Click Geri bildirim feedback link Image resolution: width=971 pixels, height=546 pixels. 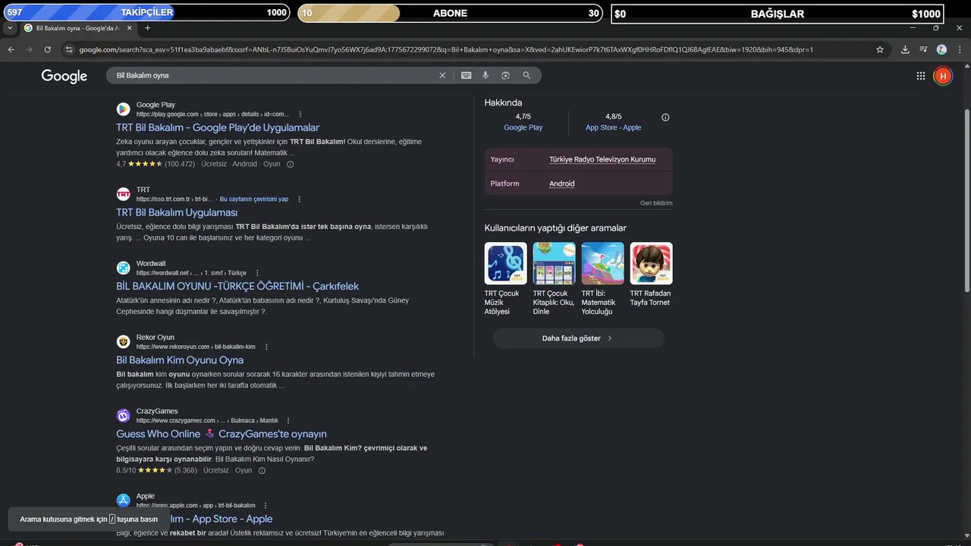click(656, 203)
